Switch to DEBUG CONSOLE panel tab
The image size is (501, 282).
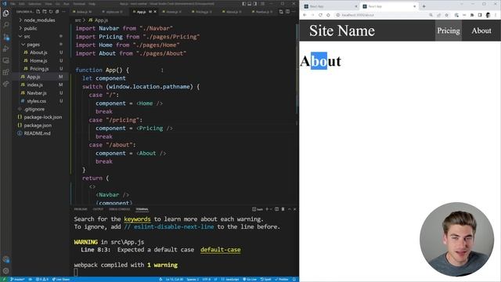120,209
